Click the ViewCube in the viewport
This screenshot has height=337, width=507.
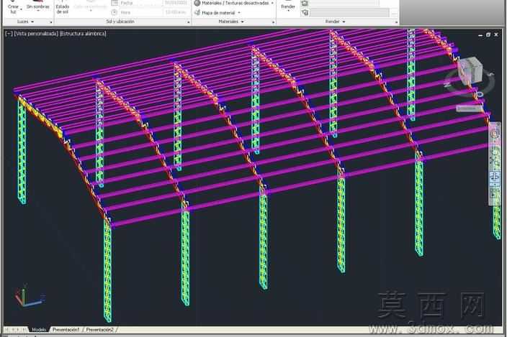tap(472, 70)
